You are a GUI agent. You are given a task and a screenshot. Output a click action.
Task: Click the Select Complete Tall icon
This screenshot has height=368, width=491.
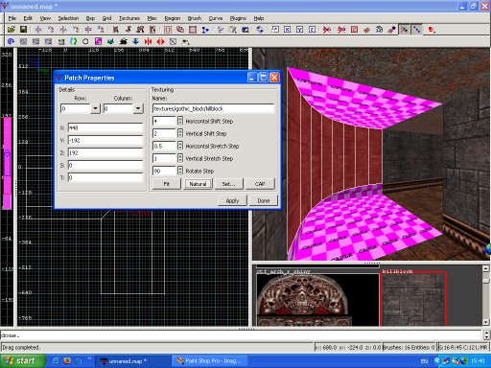pos(116,30)
